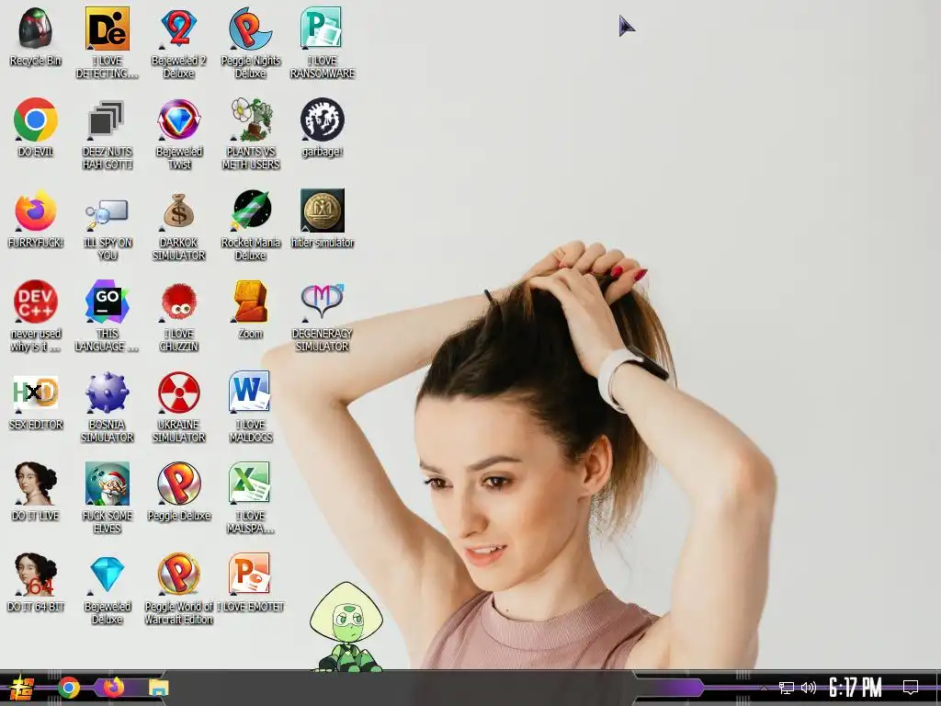The height and width of the screenshot is (706, 941).
Task: Launch the Zoom desktop shortcut
Action: coord(250,302)
